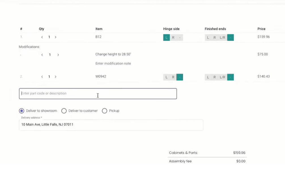
Task: Select Deliver to showroom radio button
Action: coord(22,111)
